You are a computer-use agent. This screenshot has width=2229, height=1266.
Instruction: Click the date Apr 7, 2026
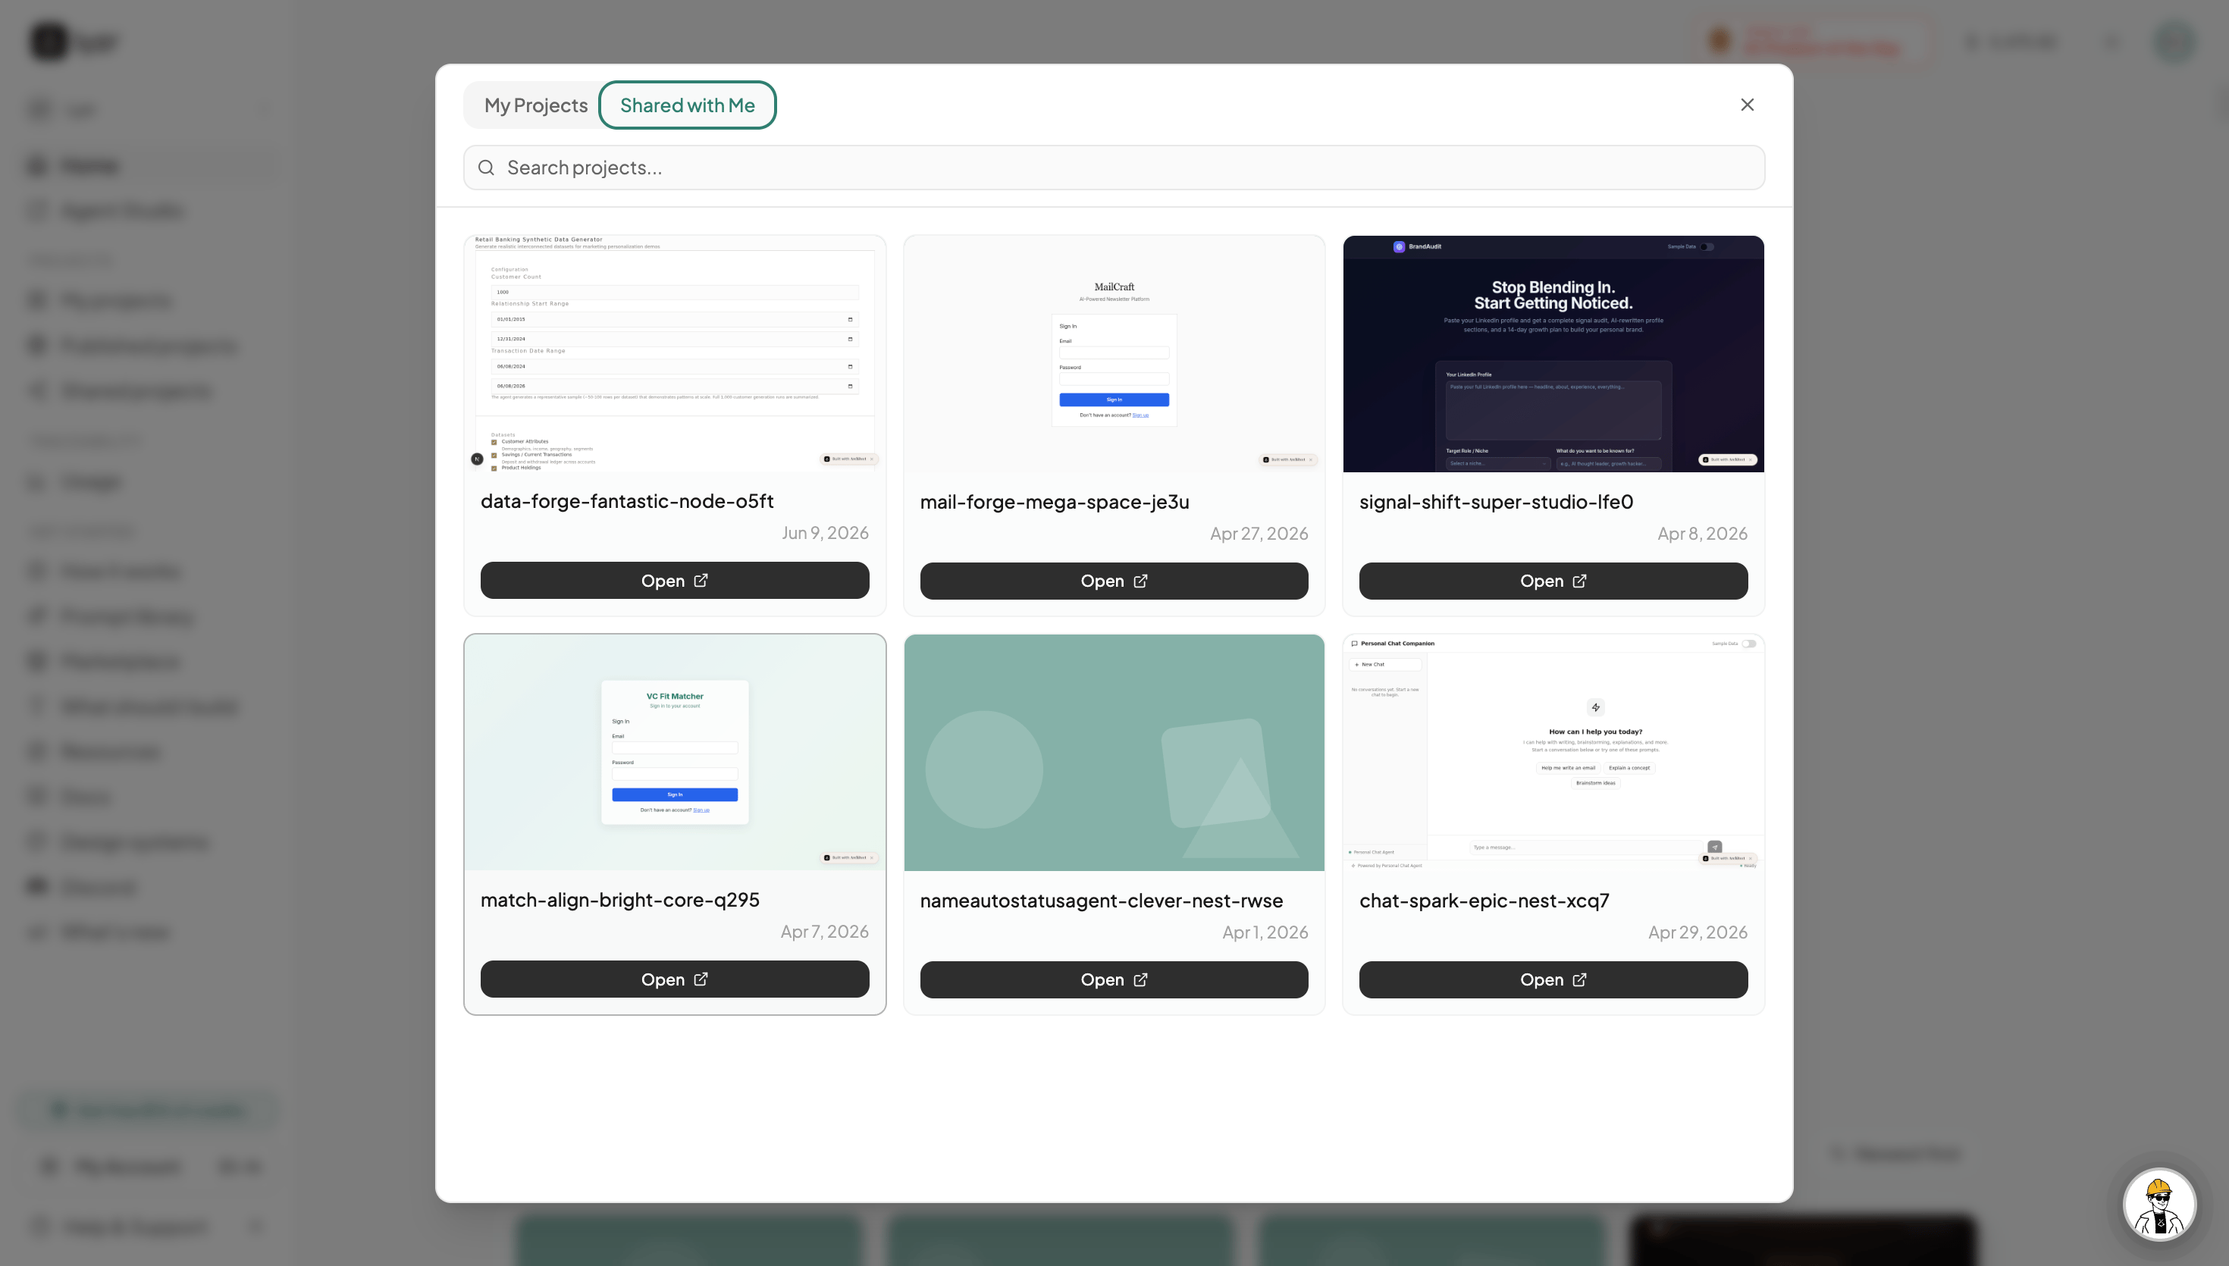(824, 932)
